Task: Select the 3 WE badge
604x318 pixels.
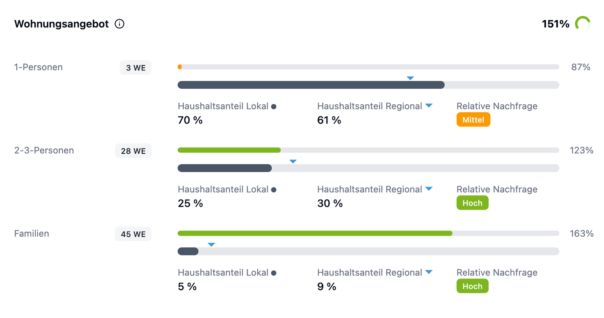Action: tap(136, 68)
